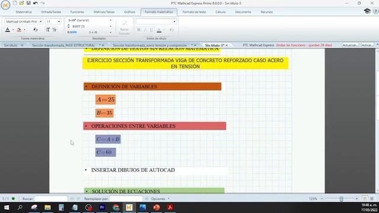Move the zoom slider handle

[341, 199]
